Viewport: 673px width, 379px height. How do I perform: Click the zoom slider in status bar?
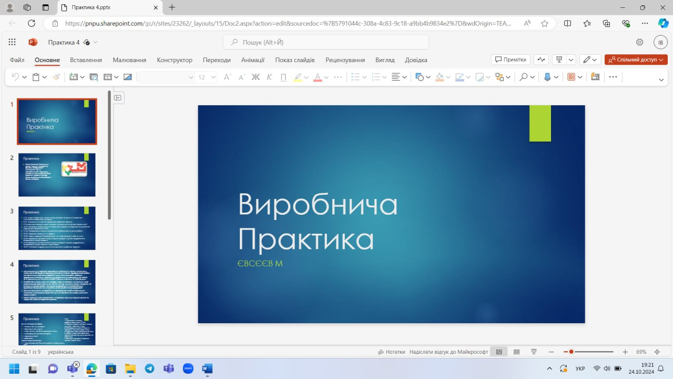pos(588,352)
